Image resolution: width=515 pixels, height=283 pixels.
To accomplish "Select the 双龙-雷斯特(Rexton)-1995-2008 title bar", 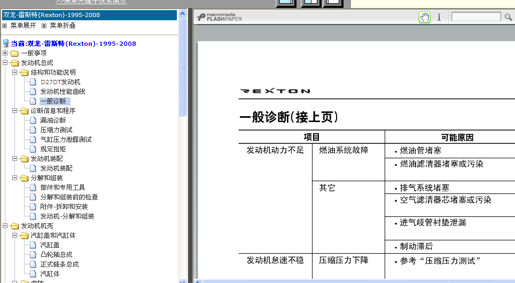I will [x=89, y=15].
